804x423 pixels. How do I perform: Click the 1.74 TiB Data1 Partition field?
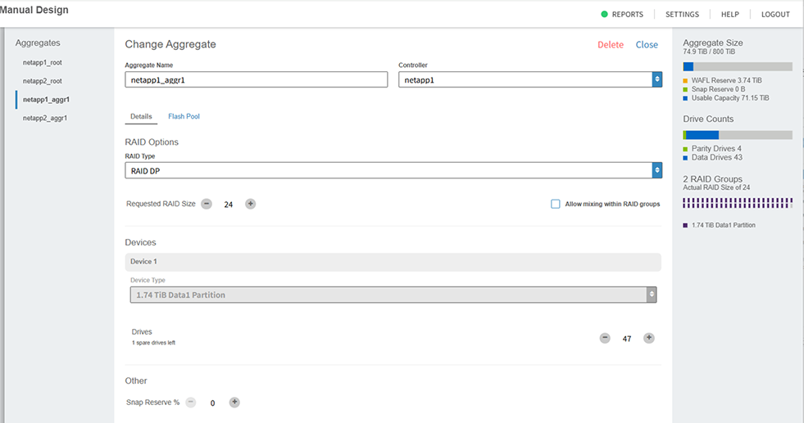(393, 295)
